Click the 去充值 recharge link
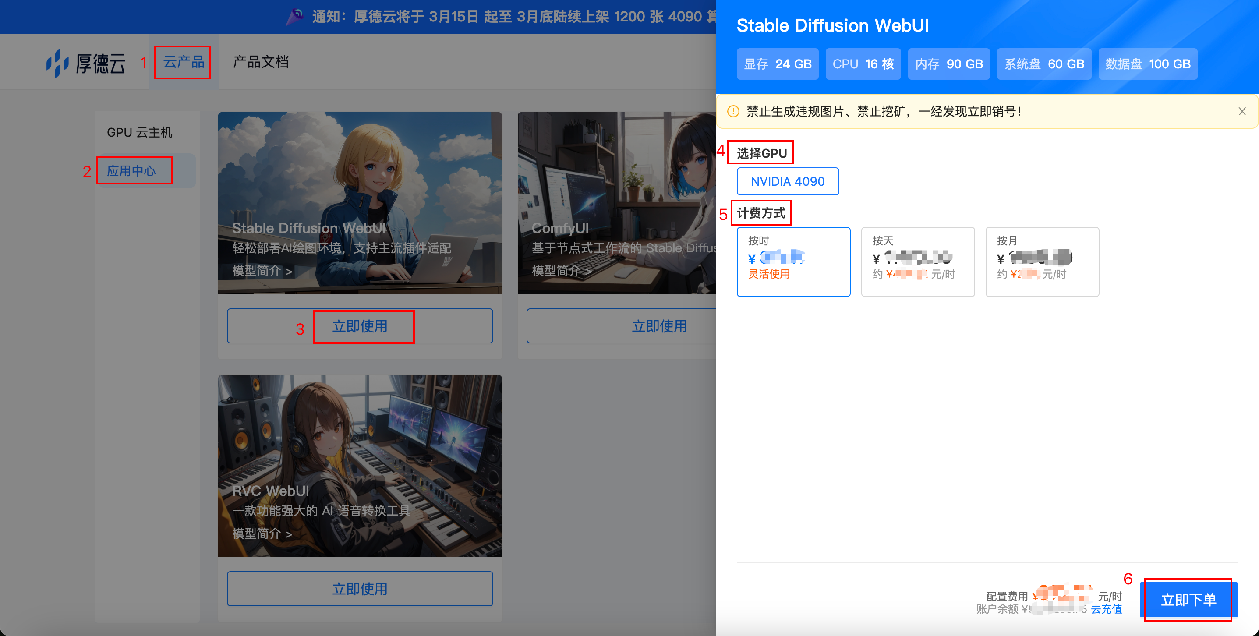Viewport: 1259px width, 636px height. [x=1106, y=609]
